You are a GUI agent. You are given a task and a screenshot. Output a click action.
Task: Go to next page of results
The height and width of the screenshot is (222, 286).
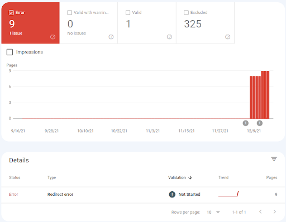tap(275, 212)
